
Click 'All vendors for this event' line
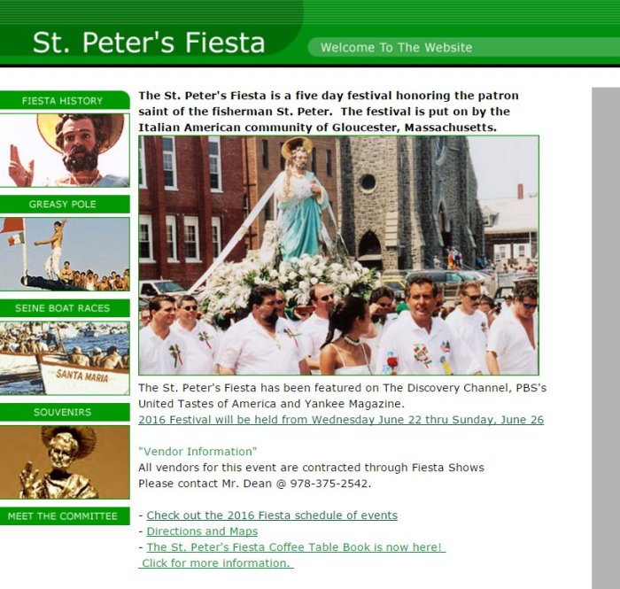point(311,468)
